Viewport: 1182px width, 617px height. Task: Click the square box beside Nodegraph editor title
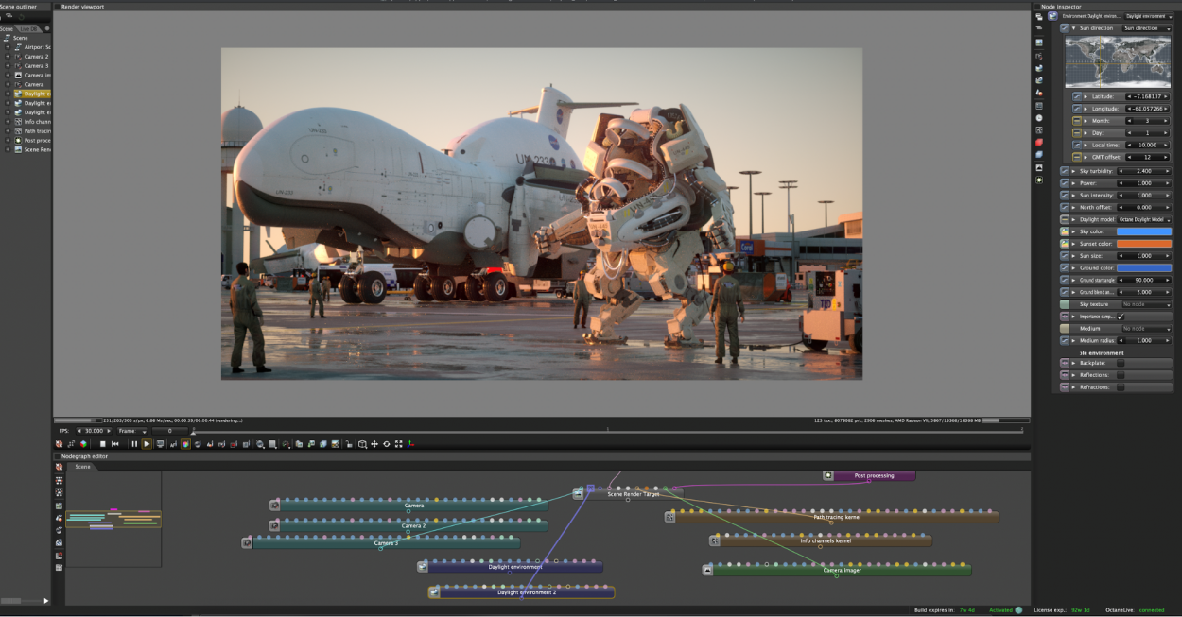57,456
